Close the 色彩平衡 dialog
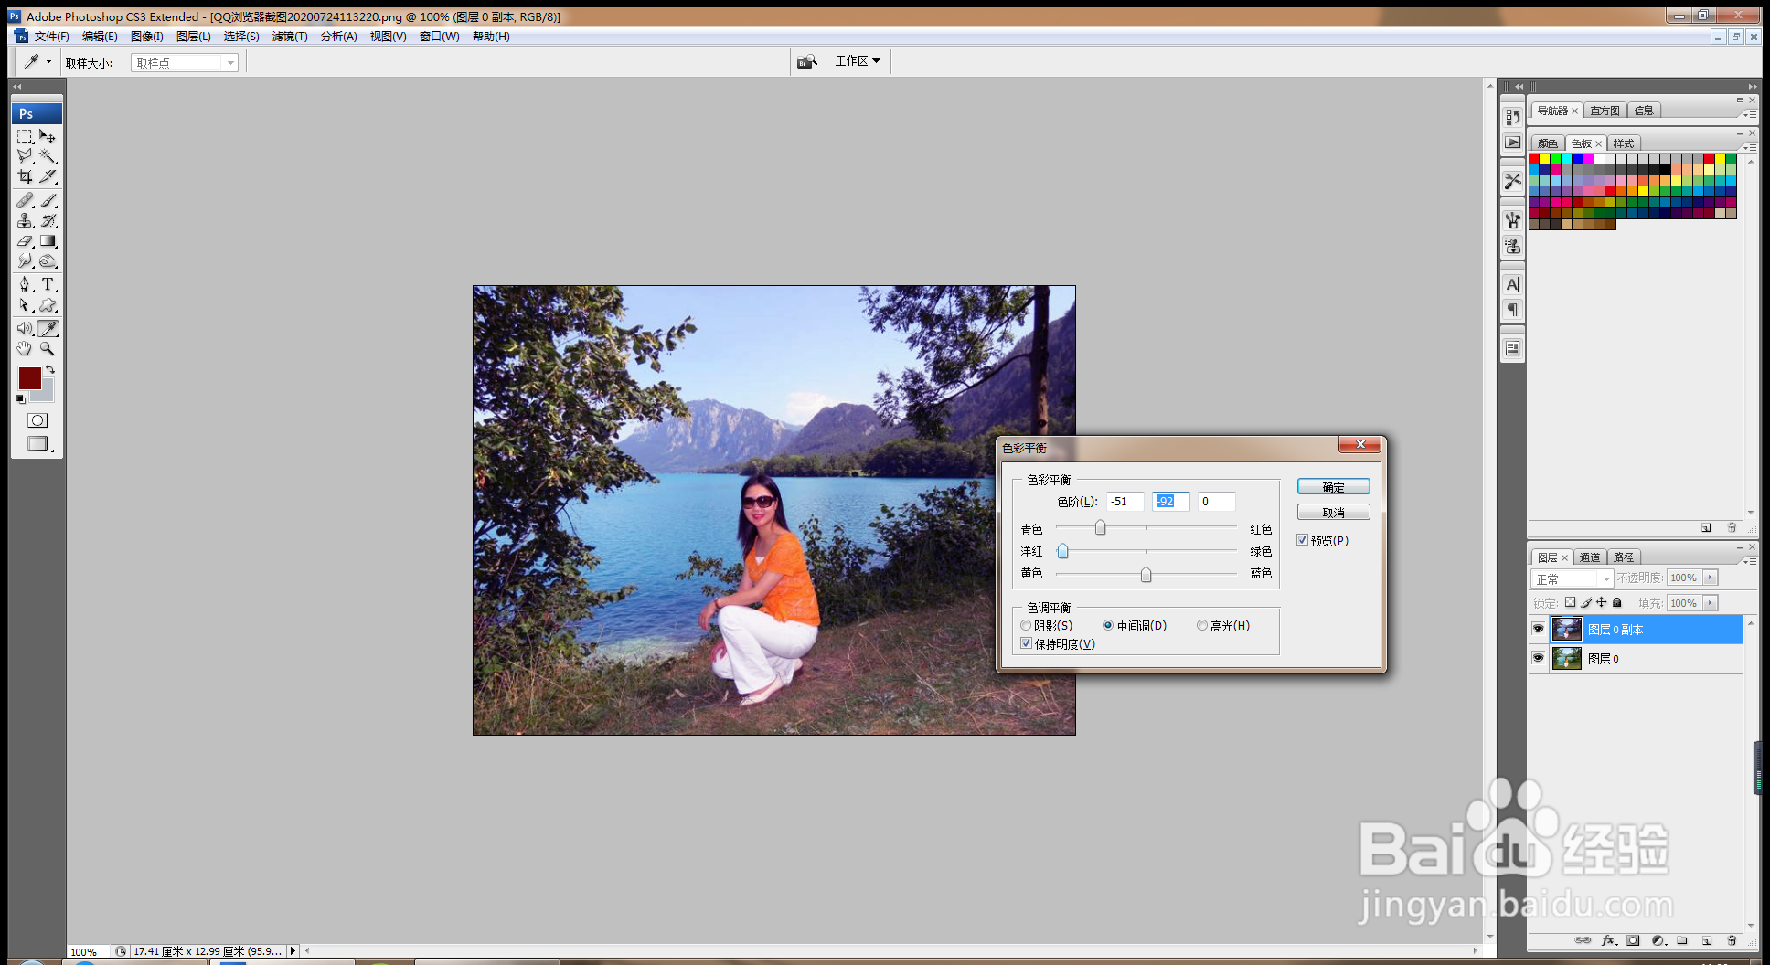Viewport: 1770px width, 965px height. (x=1360, y=444)
